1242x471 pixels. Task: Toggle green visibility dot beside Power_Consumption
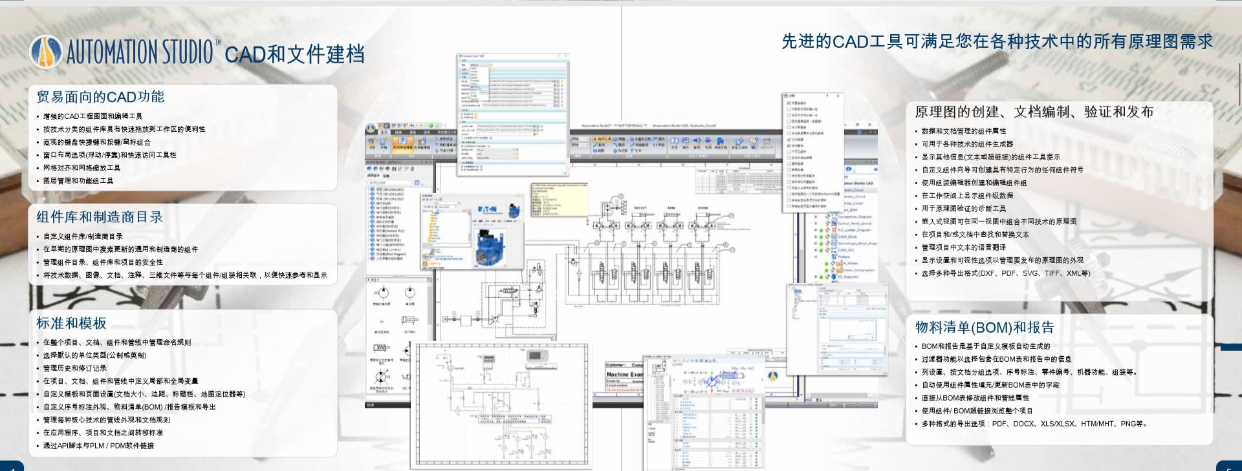[827, 270]
